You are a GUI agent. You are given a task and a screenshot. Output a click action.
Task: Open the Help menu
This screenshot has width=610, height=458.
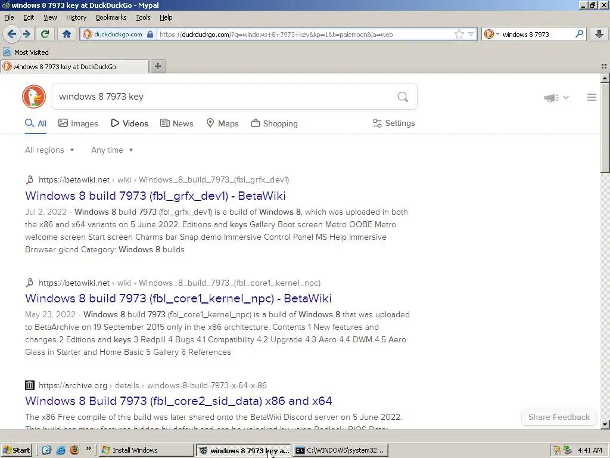click(x=166, y=17)
